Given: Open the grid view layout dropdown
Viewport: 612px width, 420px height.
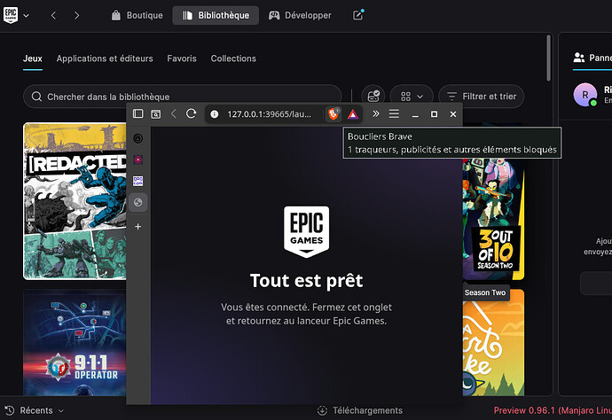Looking at the screenshot, I should coord(412,96).
